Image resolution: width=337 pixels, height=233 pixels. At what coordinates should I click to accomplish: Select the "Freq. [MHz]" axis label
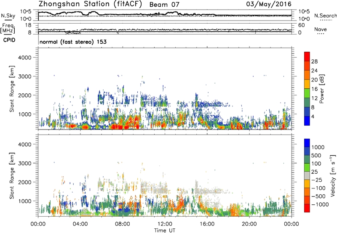click(x=8, y=29)
